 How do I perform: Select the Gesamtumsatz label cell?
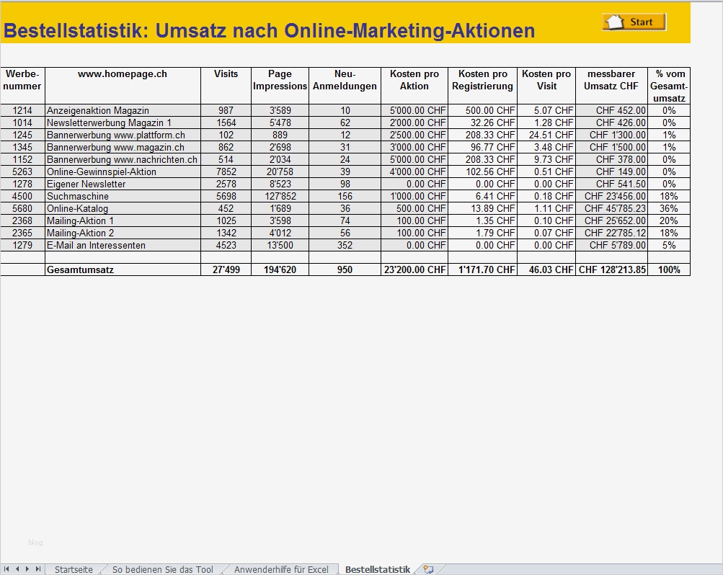coord(123,269)
